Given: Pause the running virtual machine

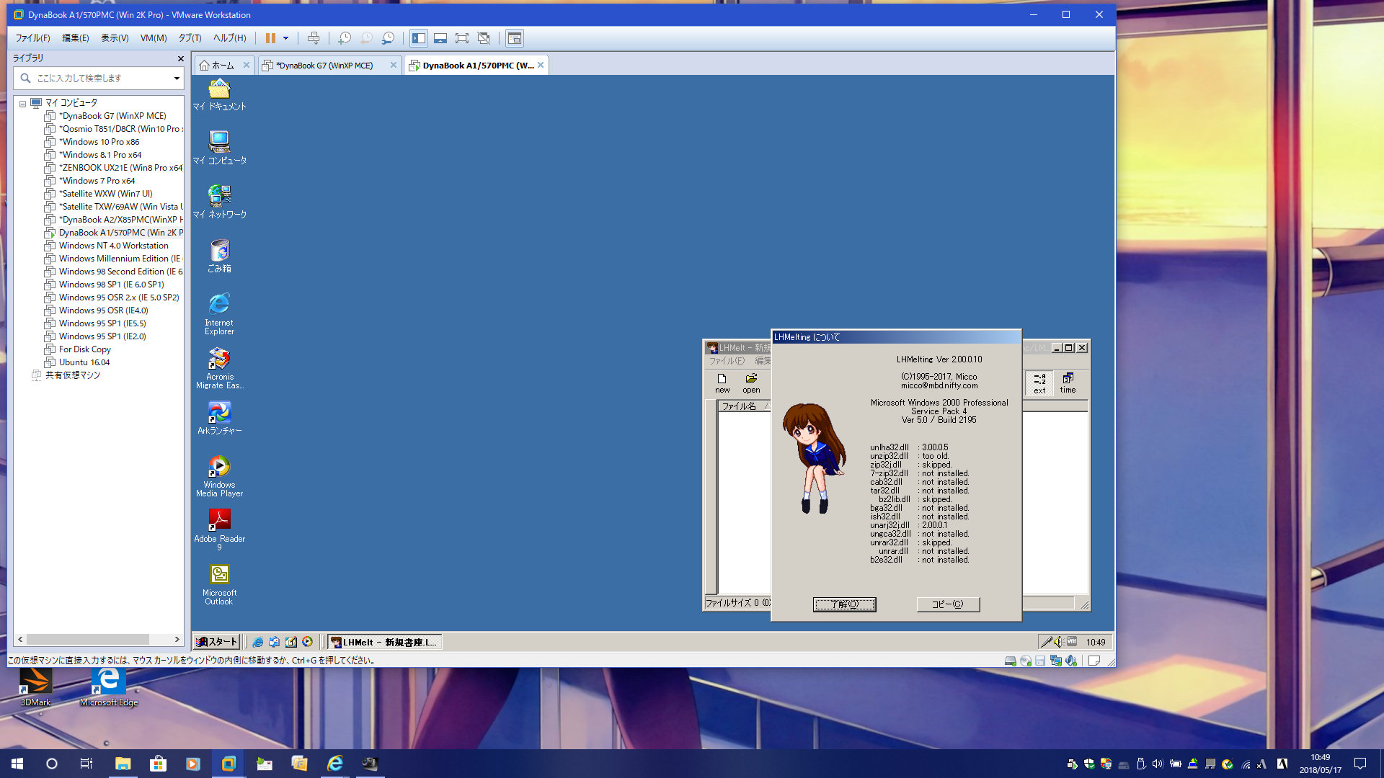Looking at the screenshot, I should (270, 38).
